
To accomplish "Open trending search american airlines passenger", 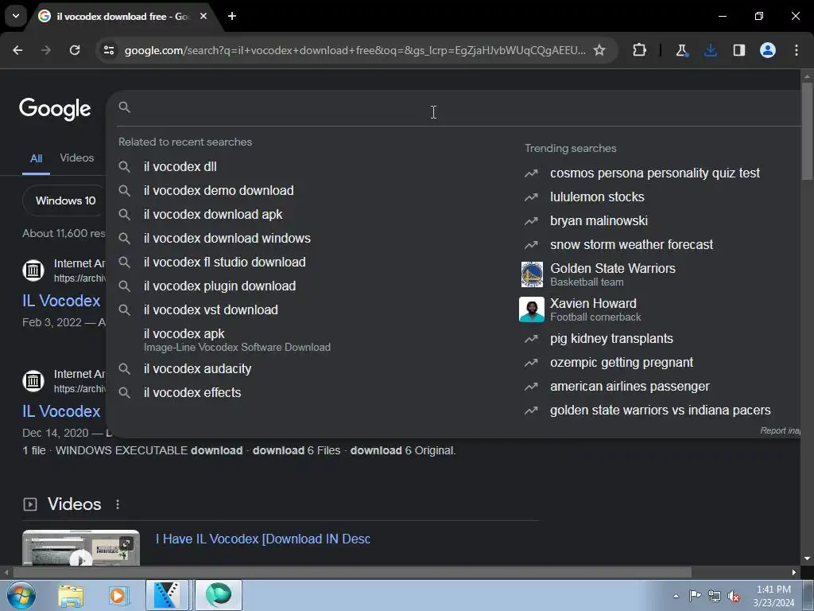I will (x=630, y=387).
